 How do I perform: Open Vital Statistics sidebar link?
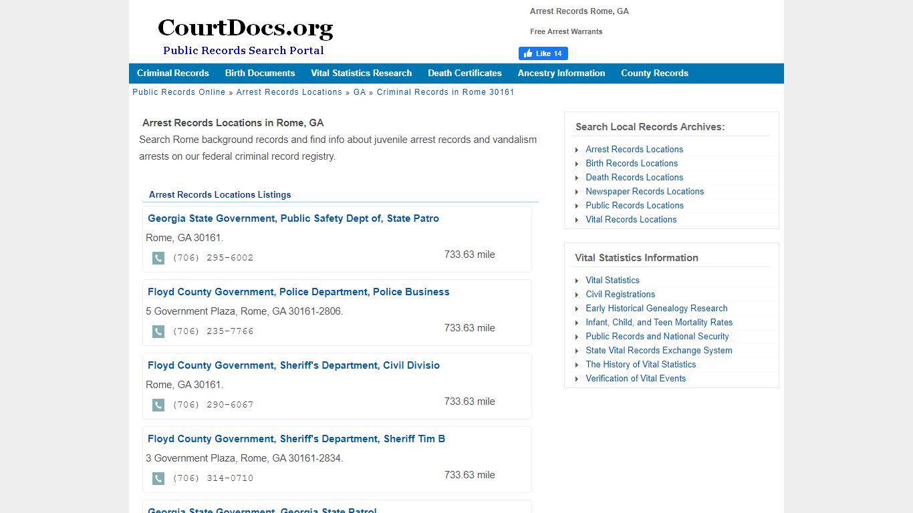pyautogui.click(x=612, y=280)
